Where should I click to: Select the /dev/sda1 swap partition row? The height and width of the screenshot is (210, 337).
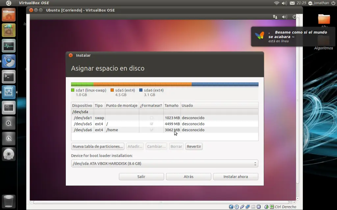tap(165, 118)
